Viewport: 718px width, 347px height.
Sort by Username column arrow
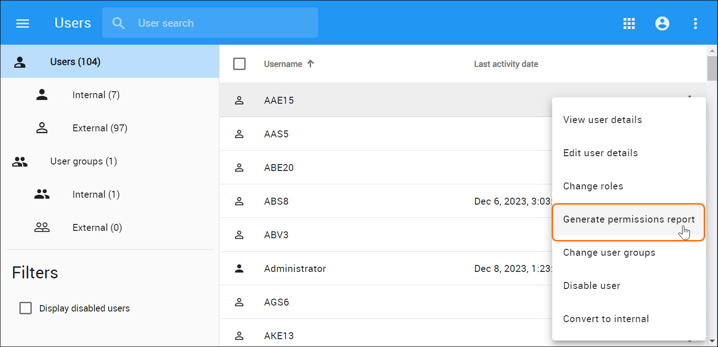click(x=311, y=64)
